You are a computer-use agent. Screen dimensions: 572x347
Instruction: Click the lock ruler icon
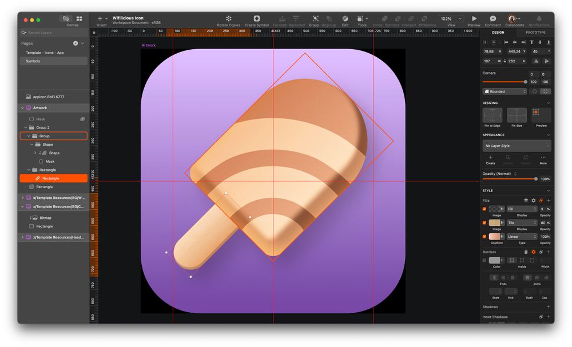point(94,33)
